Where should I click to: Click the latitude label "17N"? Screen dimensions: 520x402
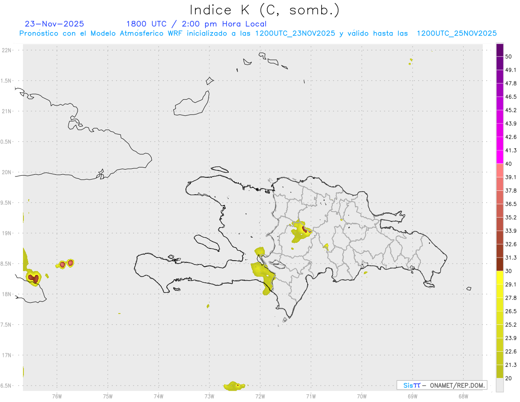[7, 355]
